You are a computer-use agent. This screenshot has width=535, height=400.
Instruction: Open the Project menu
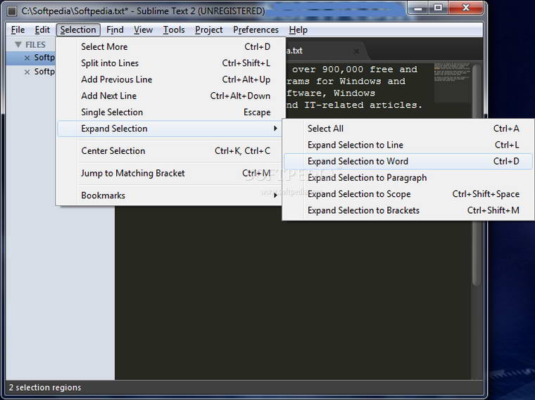(x=209, y=30)
